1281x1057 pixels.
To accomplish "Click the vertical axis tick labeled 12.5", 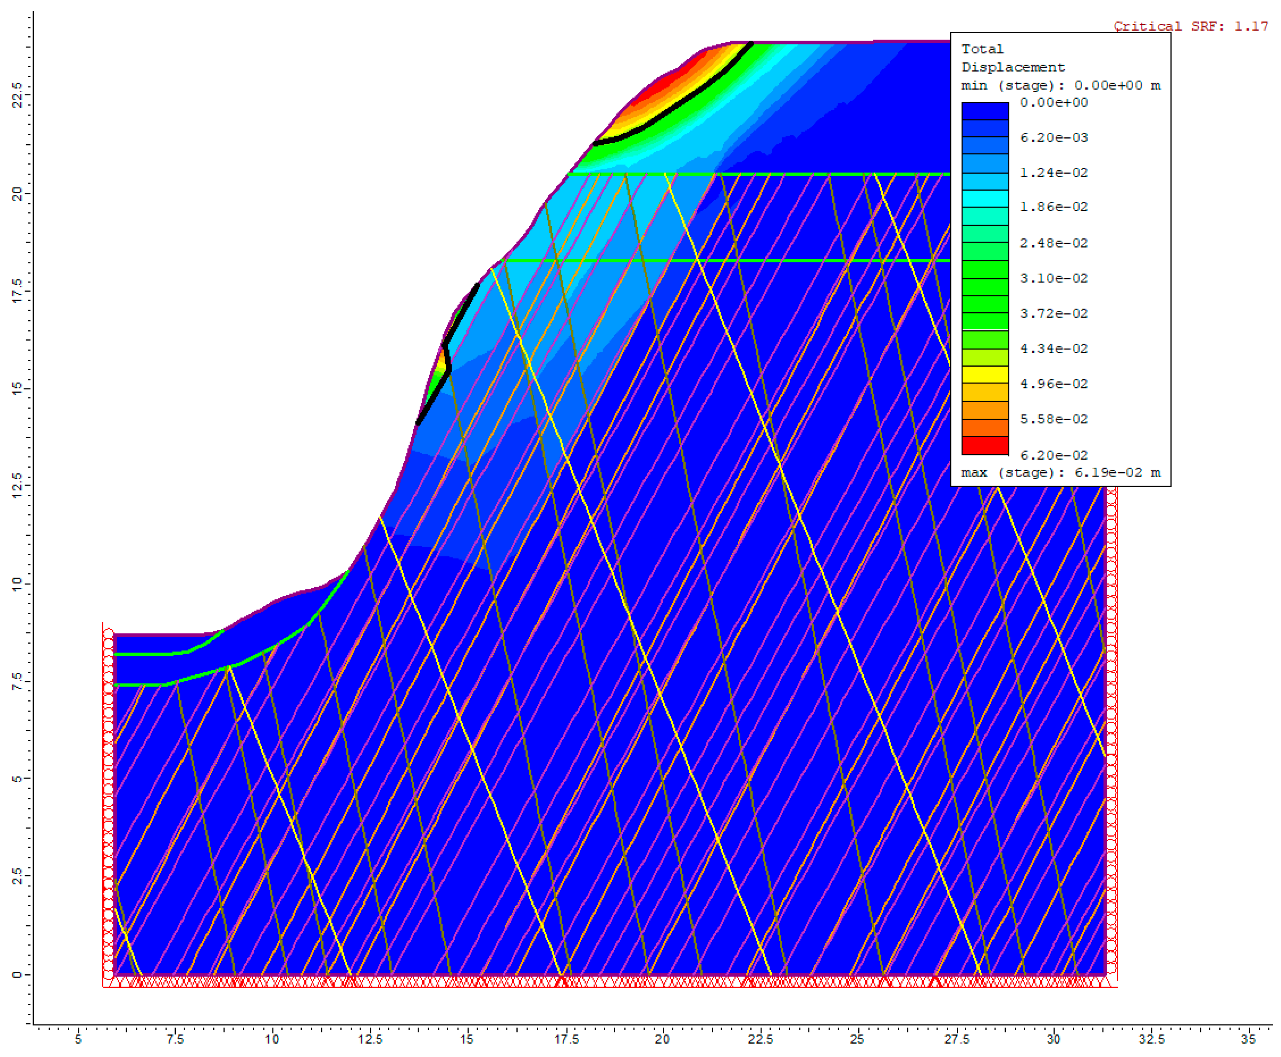I will click(x=17, y=485).
